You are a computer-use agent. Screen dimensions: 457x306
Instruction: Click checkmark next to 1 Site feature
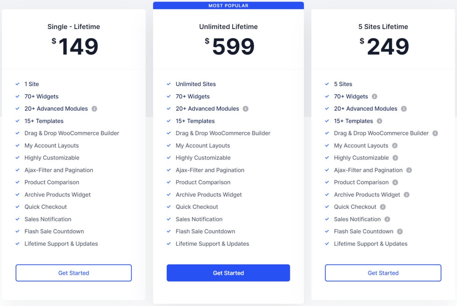click(18, 84)
